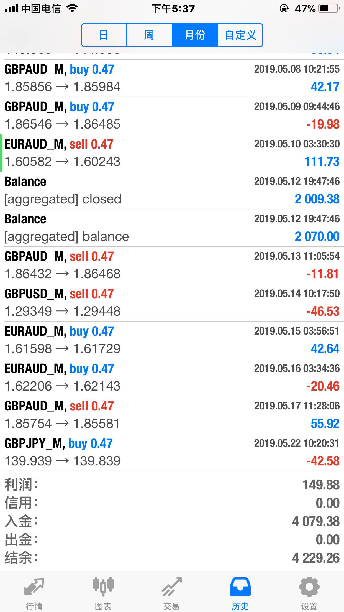Open GBPUSD_M sell trade from 2019.05.14
This screenshot has height=612, width=344.
[172, 303]
